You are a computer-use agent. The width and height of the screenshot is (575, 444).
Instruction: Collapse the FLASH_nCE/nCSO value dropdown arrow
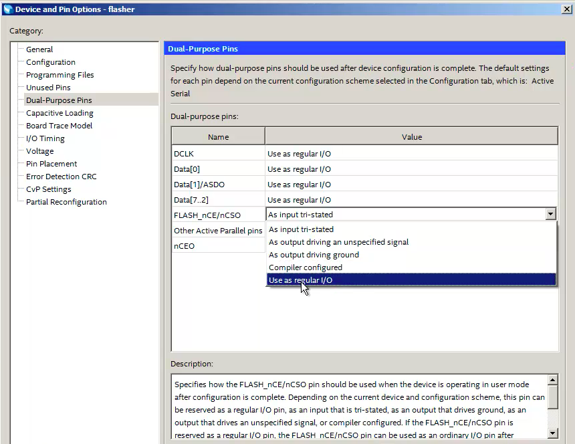[x=550, y=215]
